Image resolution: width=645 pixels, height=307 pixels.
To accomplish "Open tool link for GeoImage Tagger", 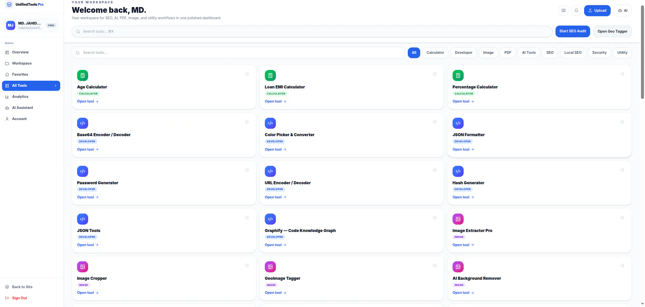I will (x=276, y=293).
